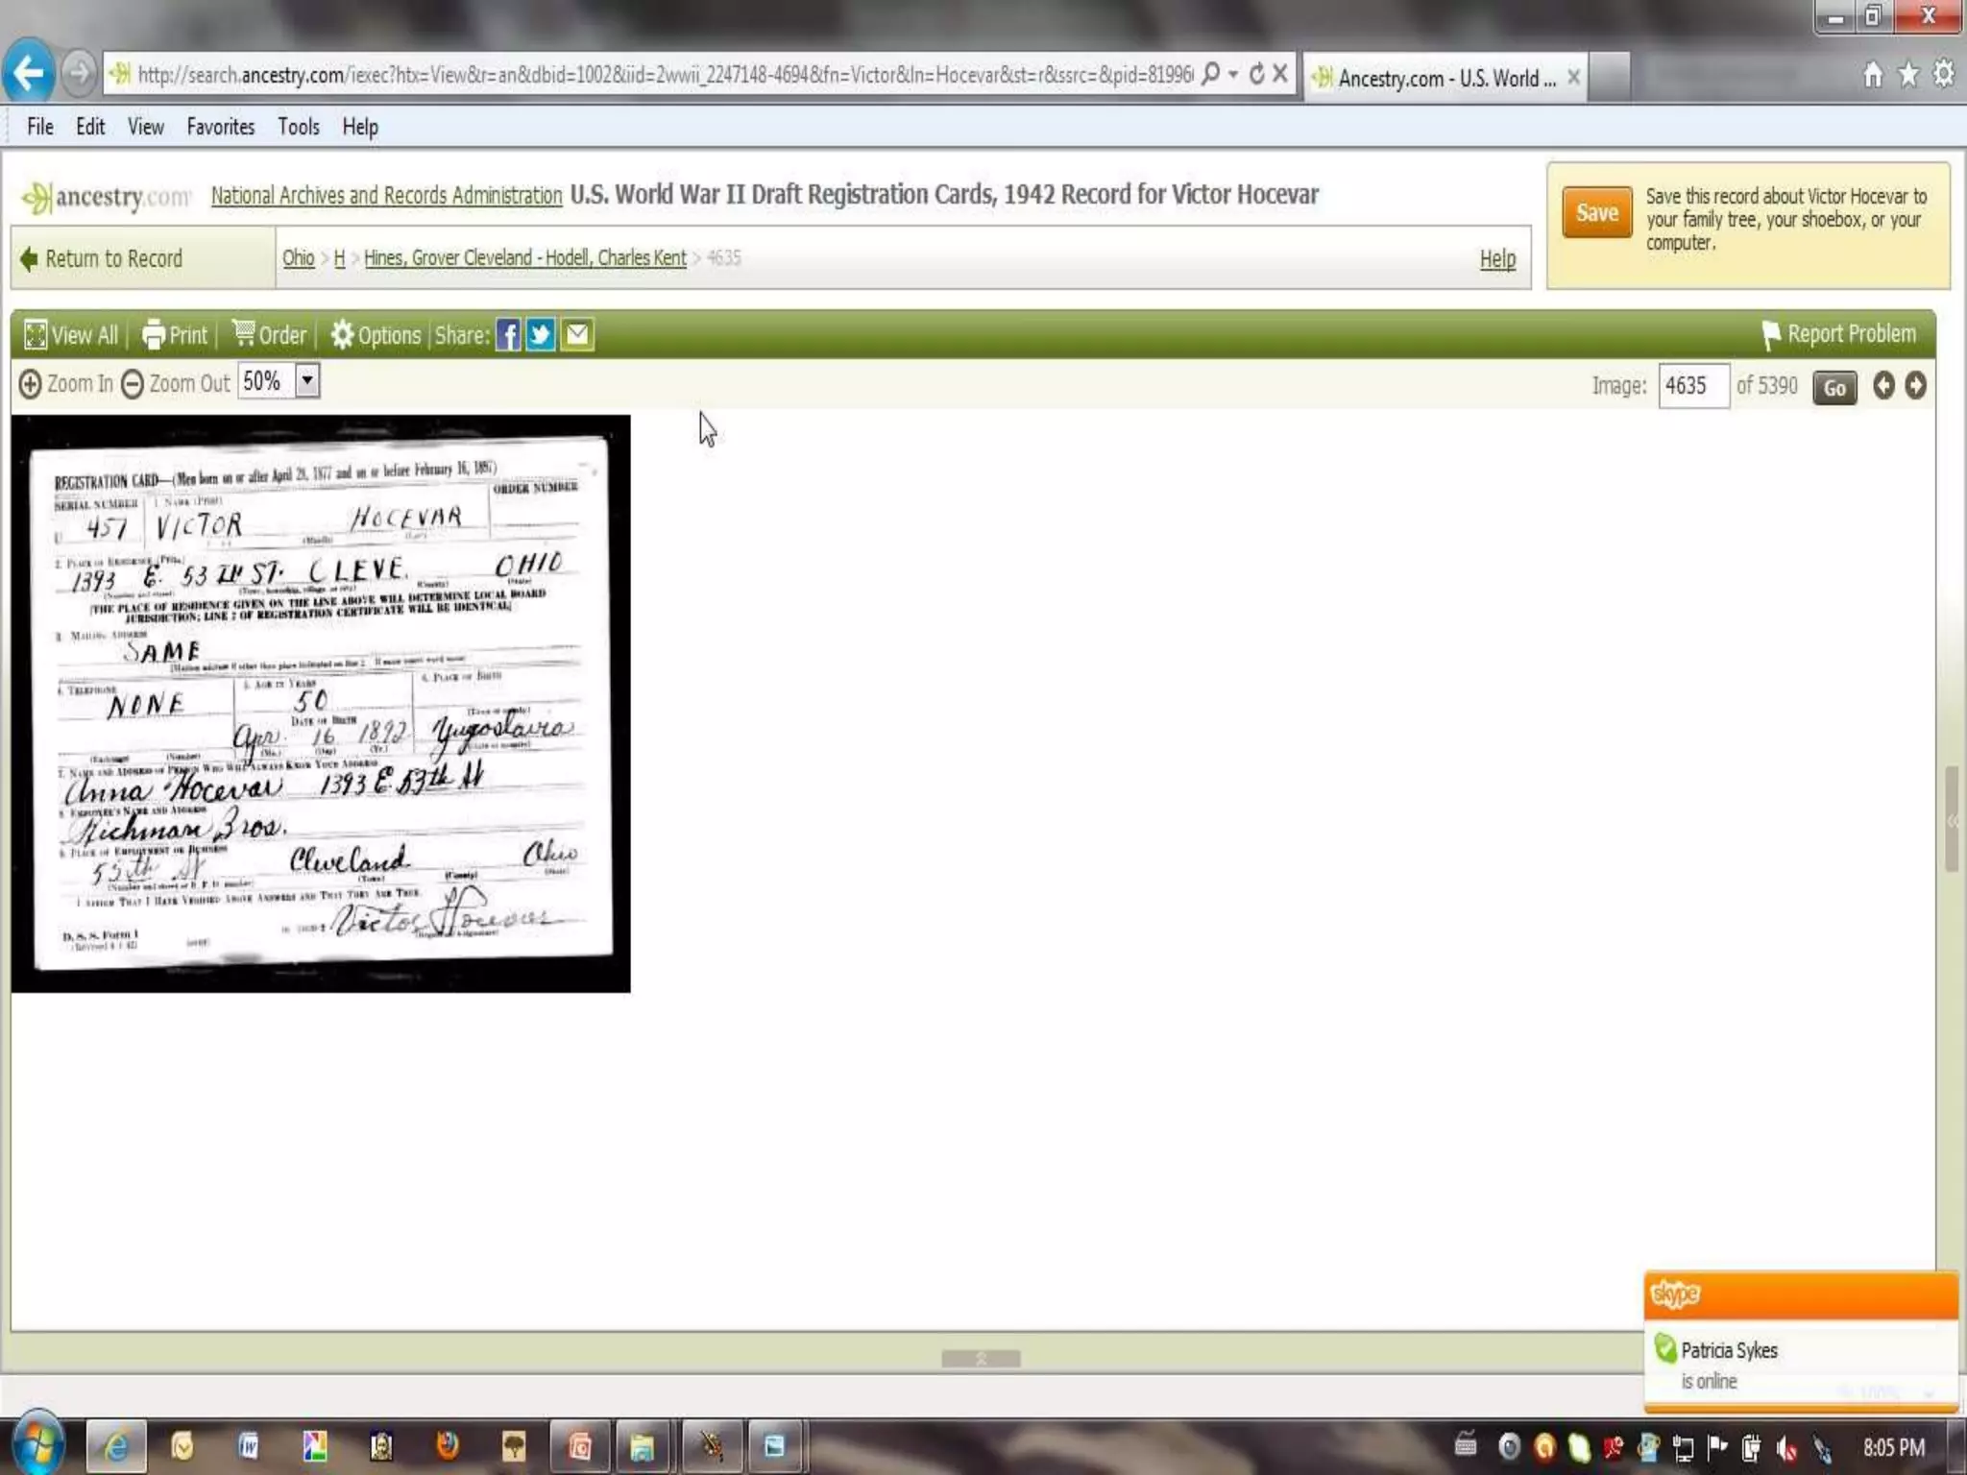Go to previous image arrow
The height and width of the screenshot is (1475, 1967).
point(1883,386)
